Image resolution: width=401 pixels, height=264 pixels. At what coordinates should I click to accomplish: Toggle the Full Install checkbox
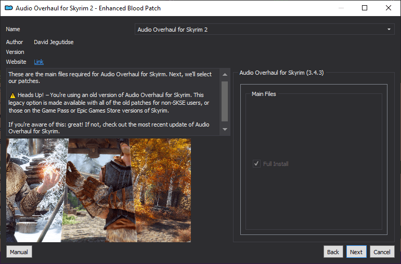tap(256, 163)
